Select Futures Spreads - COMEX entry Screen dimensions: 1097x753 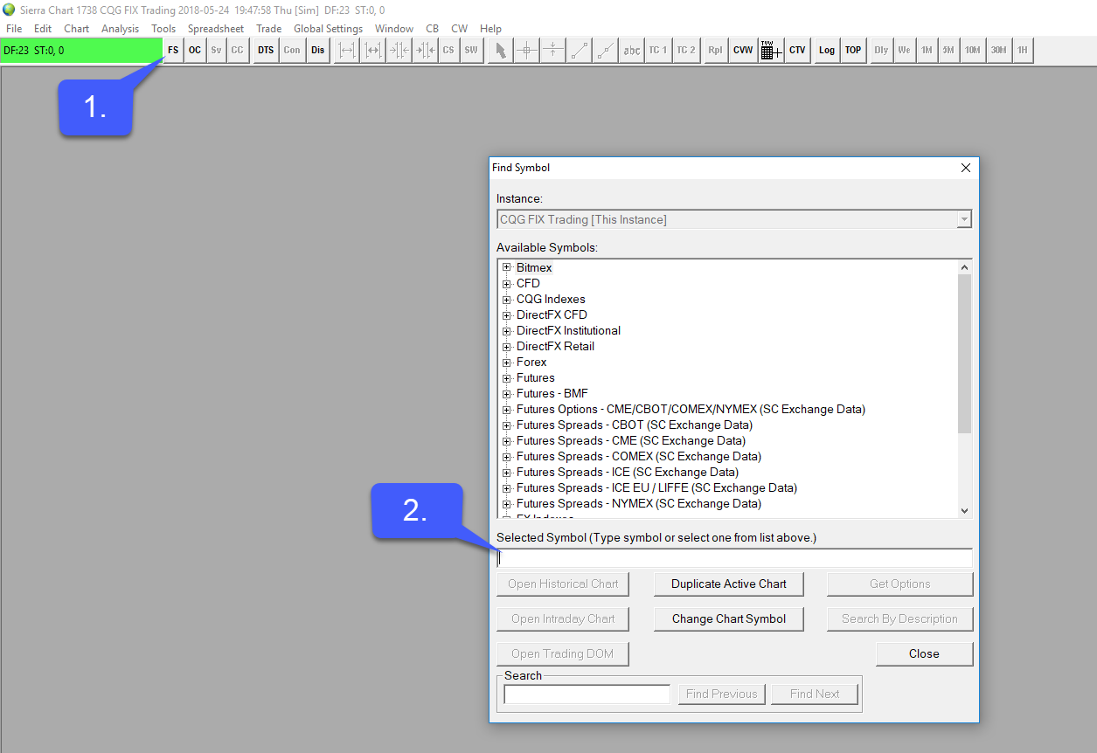tap(638, 457)
